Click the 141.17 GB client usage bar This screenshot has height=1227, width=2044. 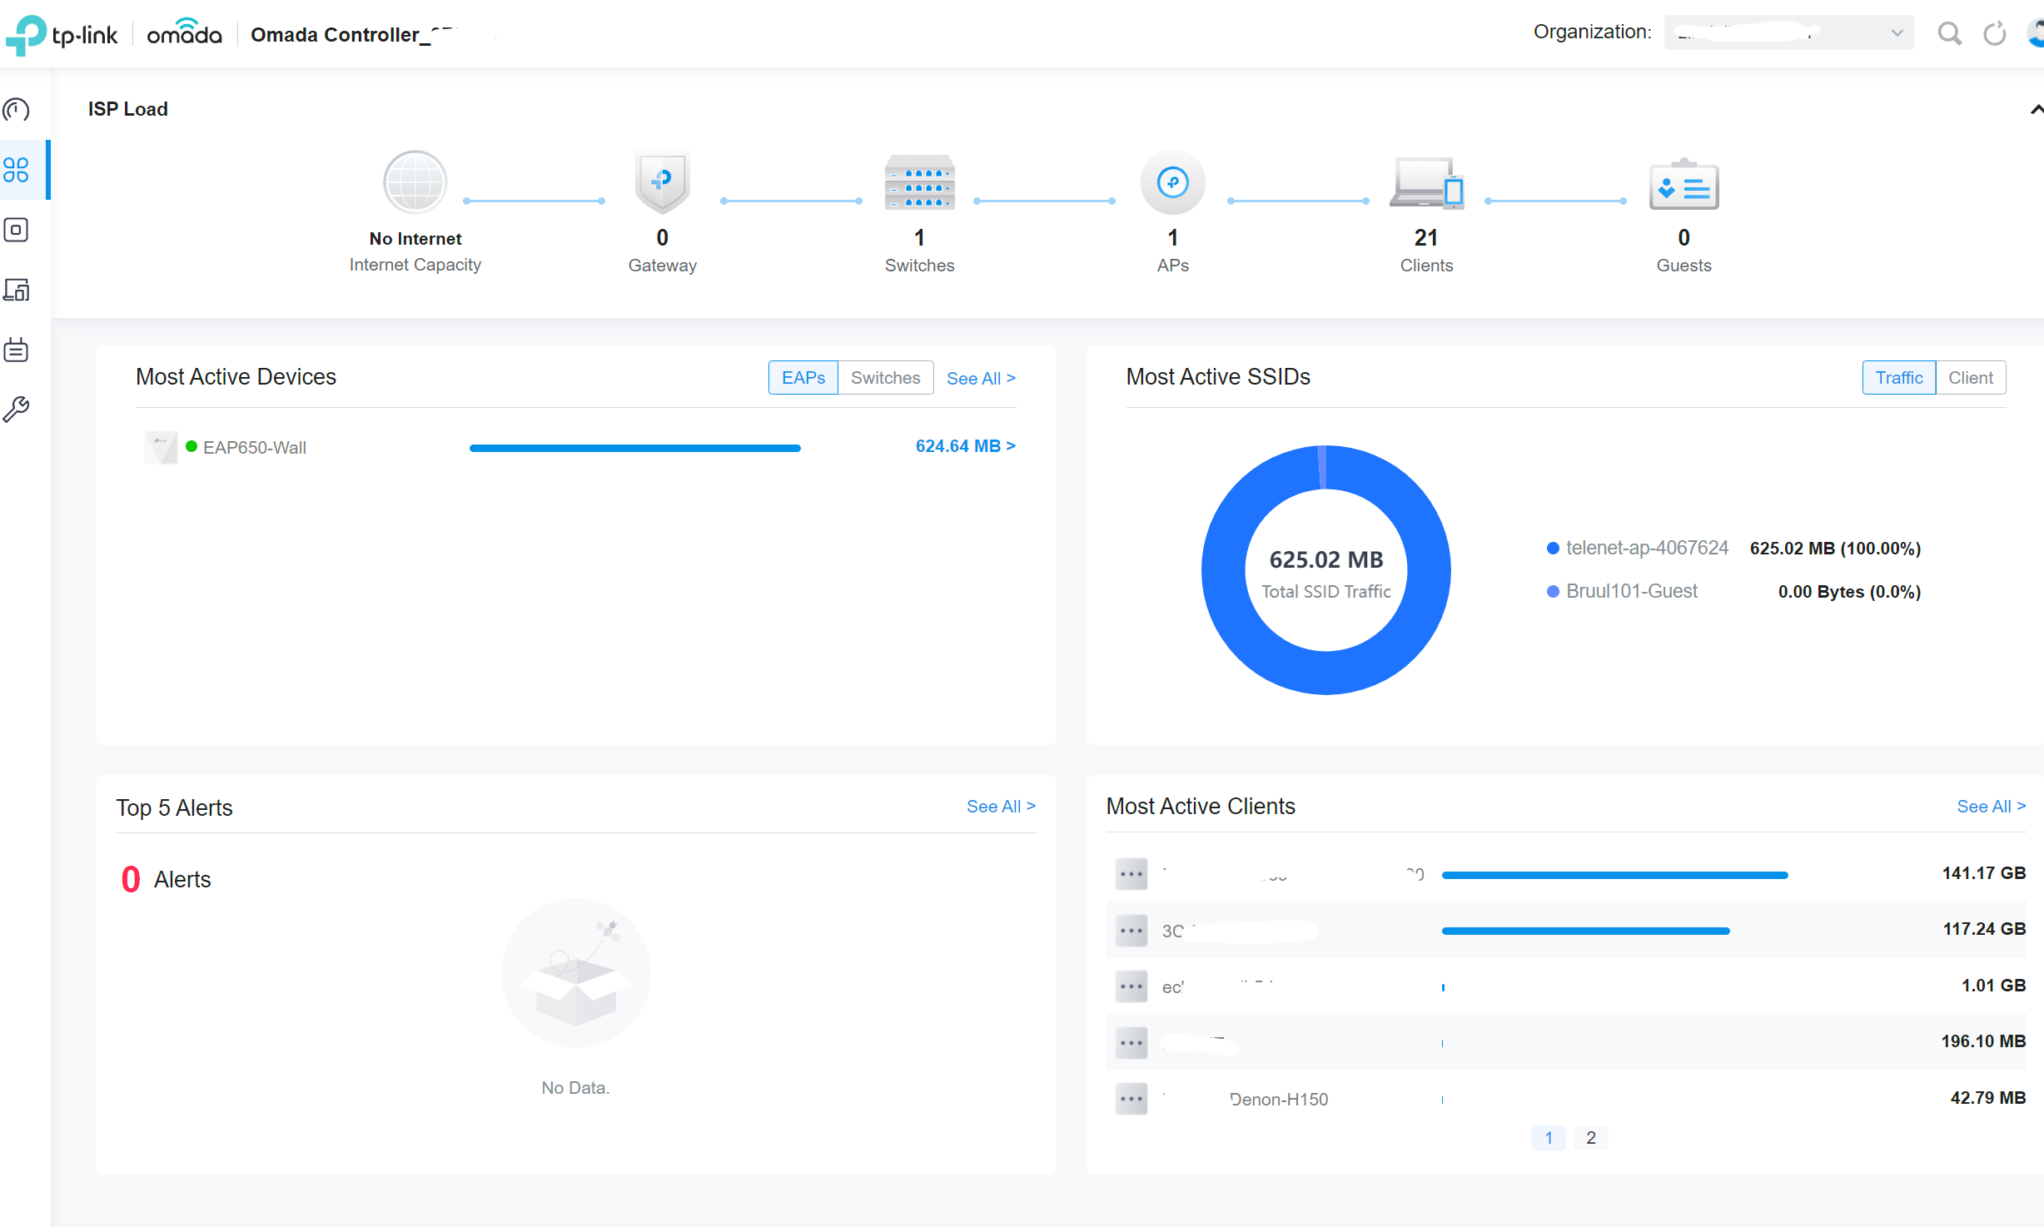[x=1614, y=875]
